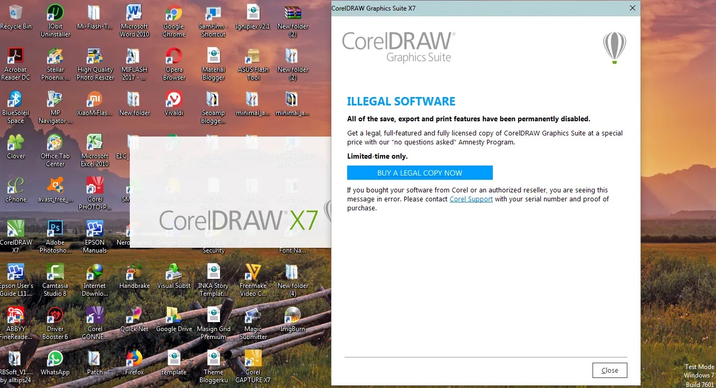Viewport: 716px width, 388px height.
Task: Select the Patch folder icon
Action: pos(94,363)
